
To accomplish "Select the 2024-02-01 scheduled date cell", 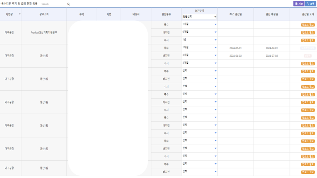I will 272,48.
